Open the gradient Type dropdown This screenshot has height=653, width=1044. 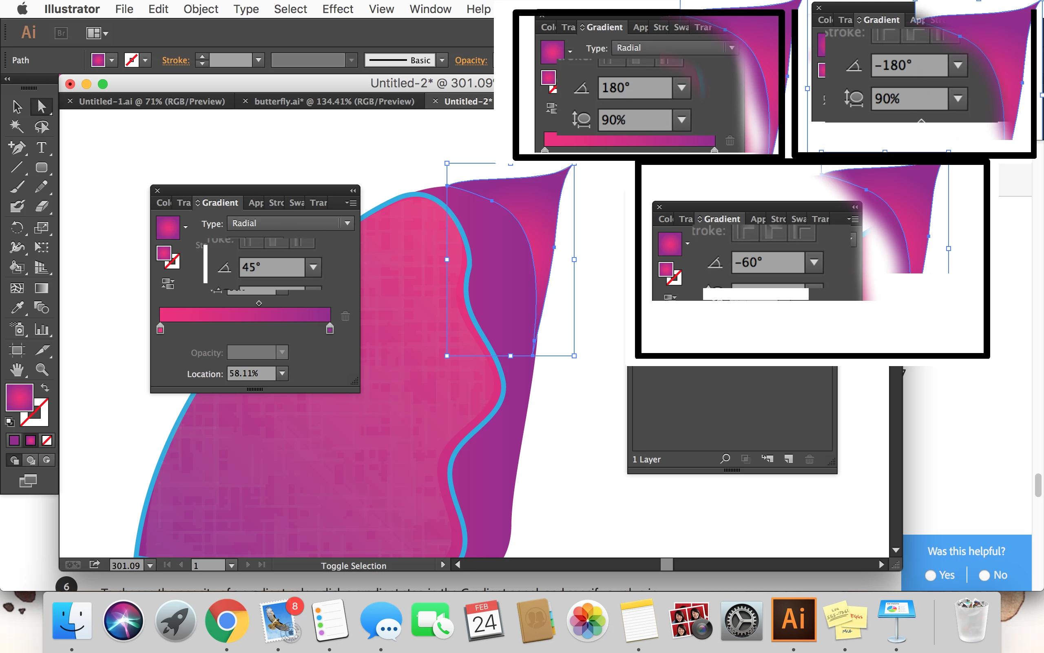[347, 223]
